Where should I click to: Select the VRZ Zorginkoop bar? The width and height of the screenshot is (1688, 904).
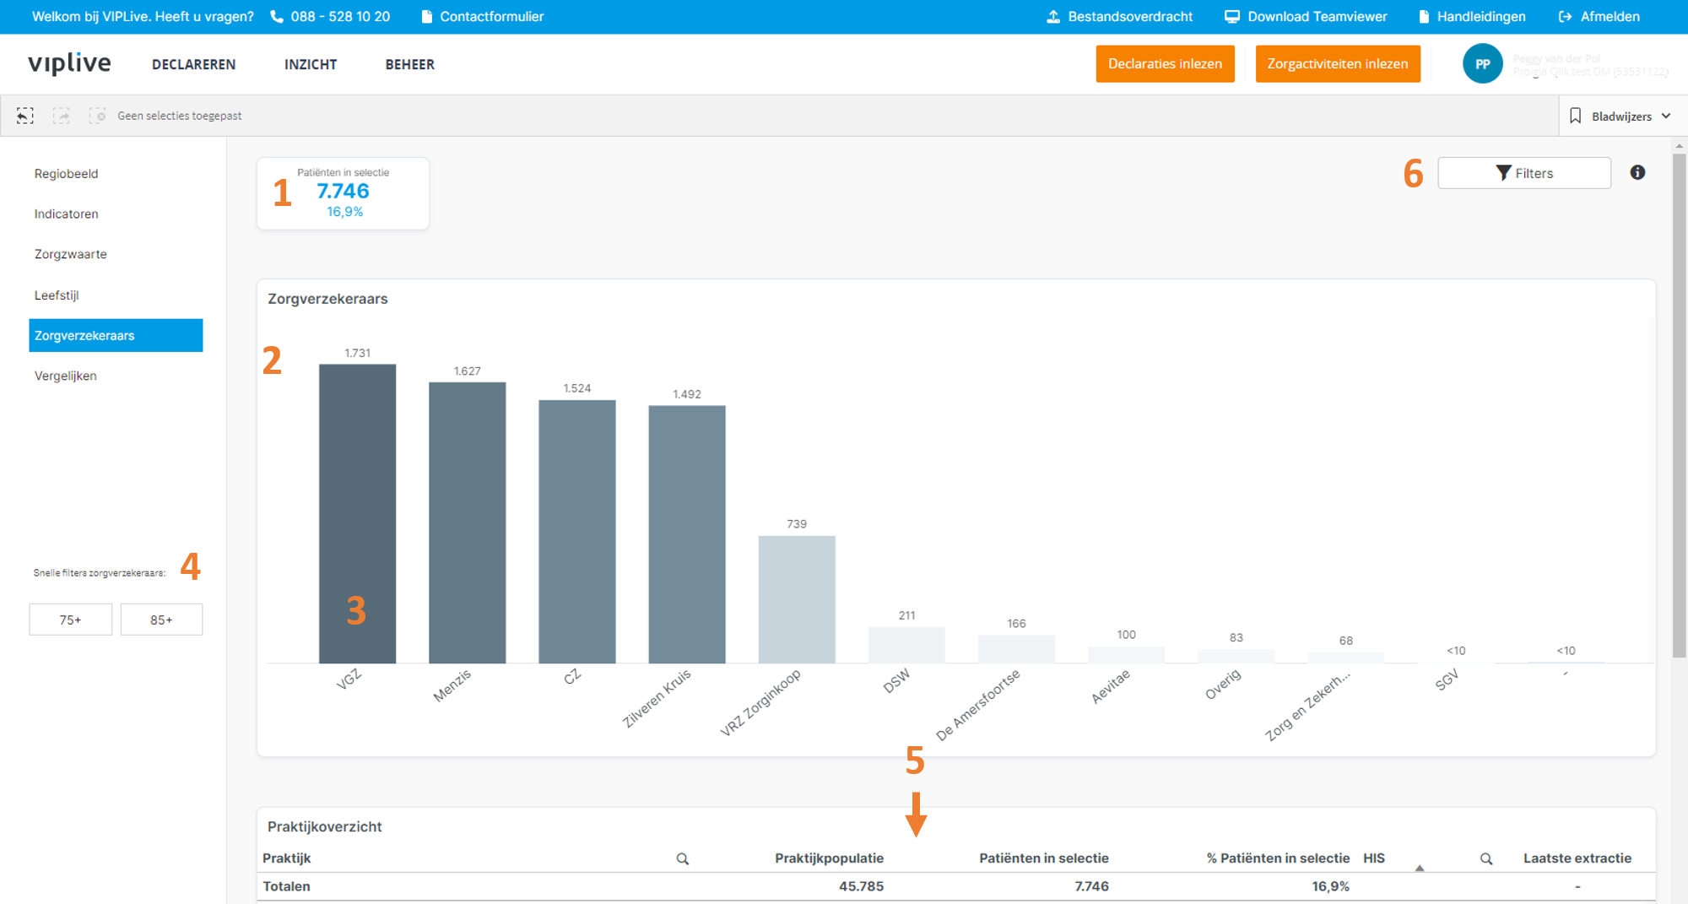(797, 599)
